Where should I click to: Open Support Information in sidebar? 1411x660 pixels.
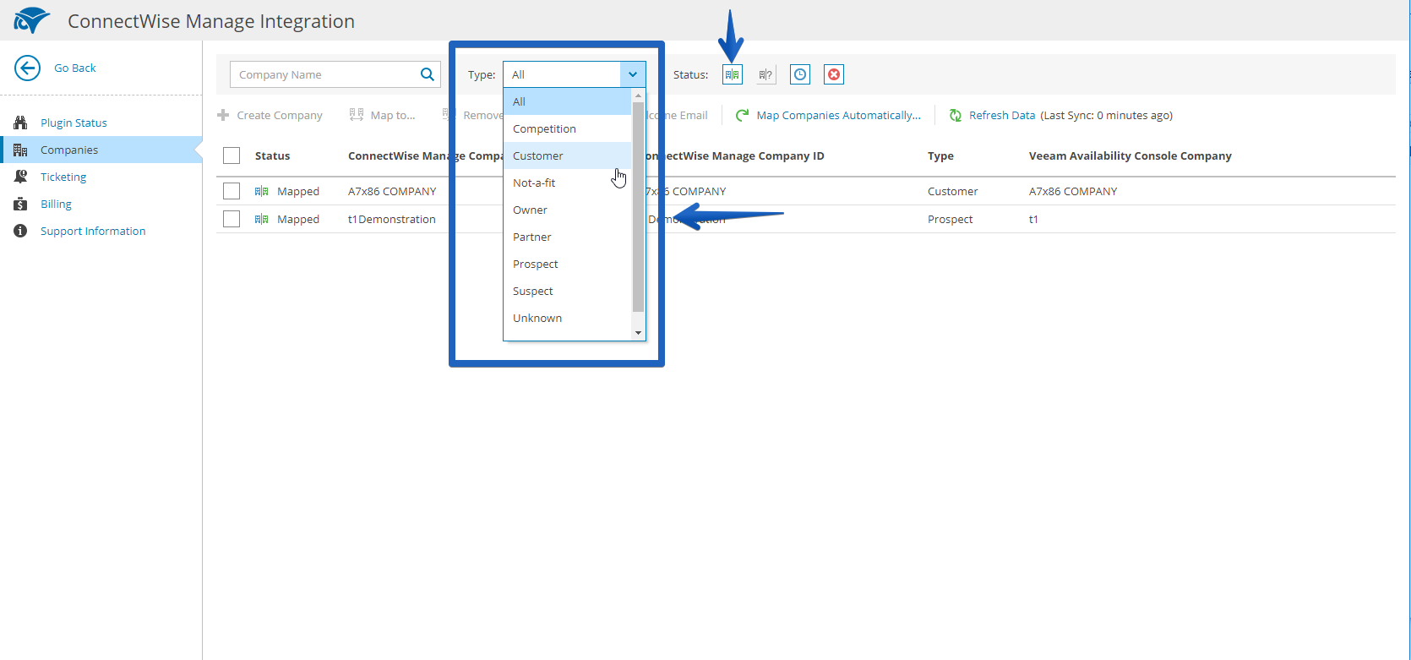pos(93,231)
